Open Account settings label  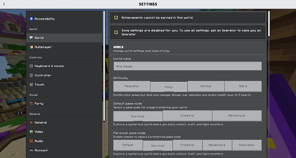click(41, 150)
